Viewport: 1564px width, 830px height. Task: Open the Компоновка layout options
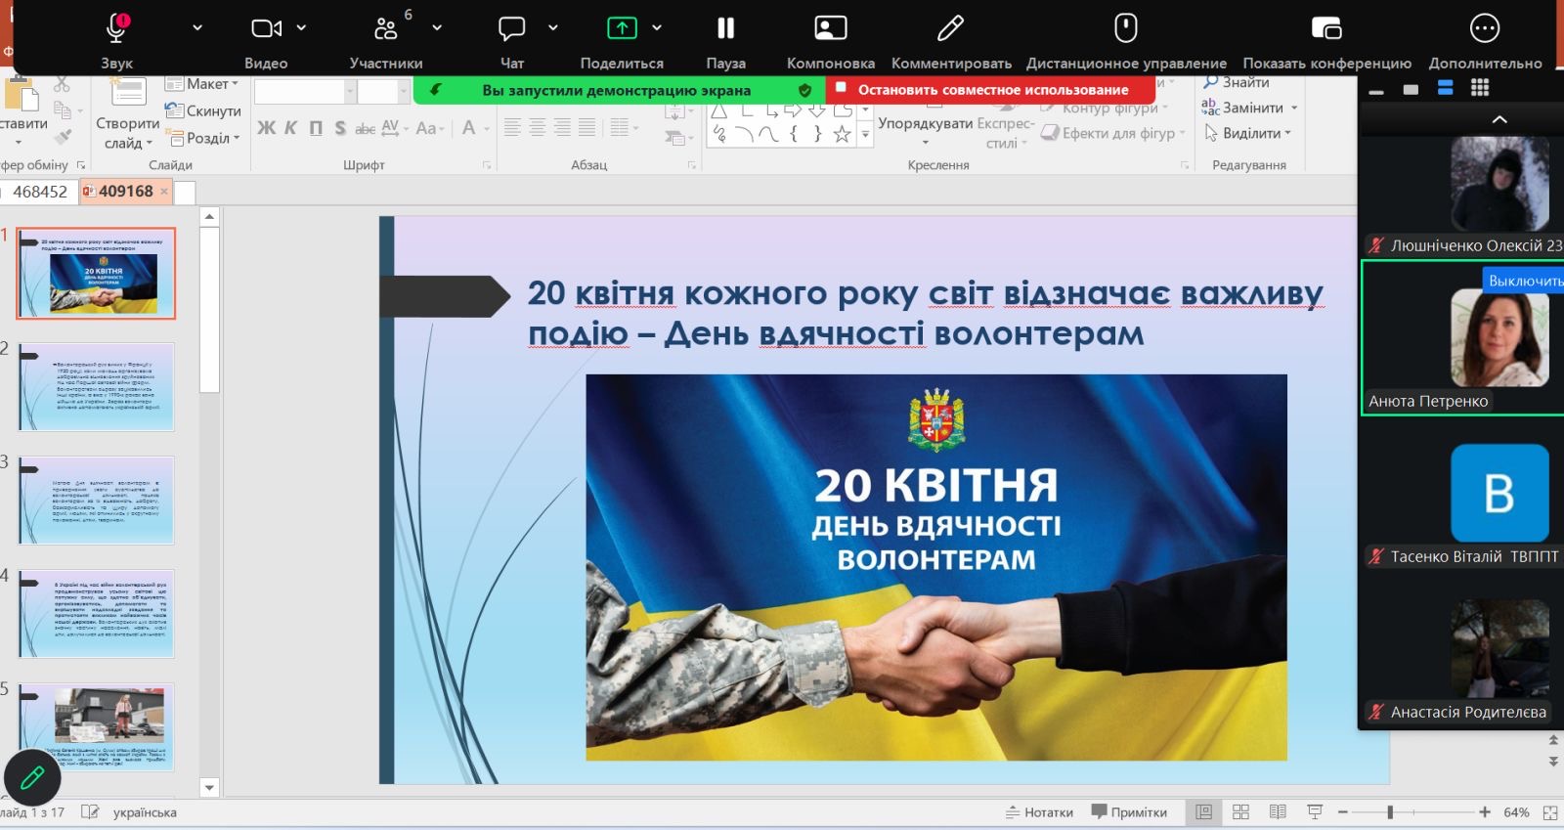tap(831, 28)
